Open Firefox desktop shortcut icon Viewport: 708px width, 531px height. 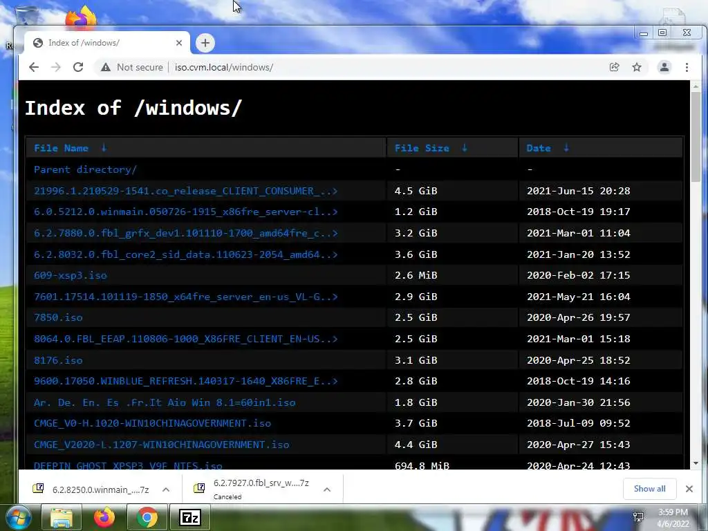(x=82, y=17)
